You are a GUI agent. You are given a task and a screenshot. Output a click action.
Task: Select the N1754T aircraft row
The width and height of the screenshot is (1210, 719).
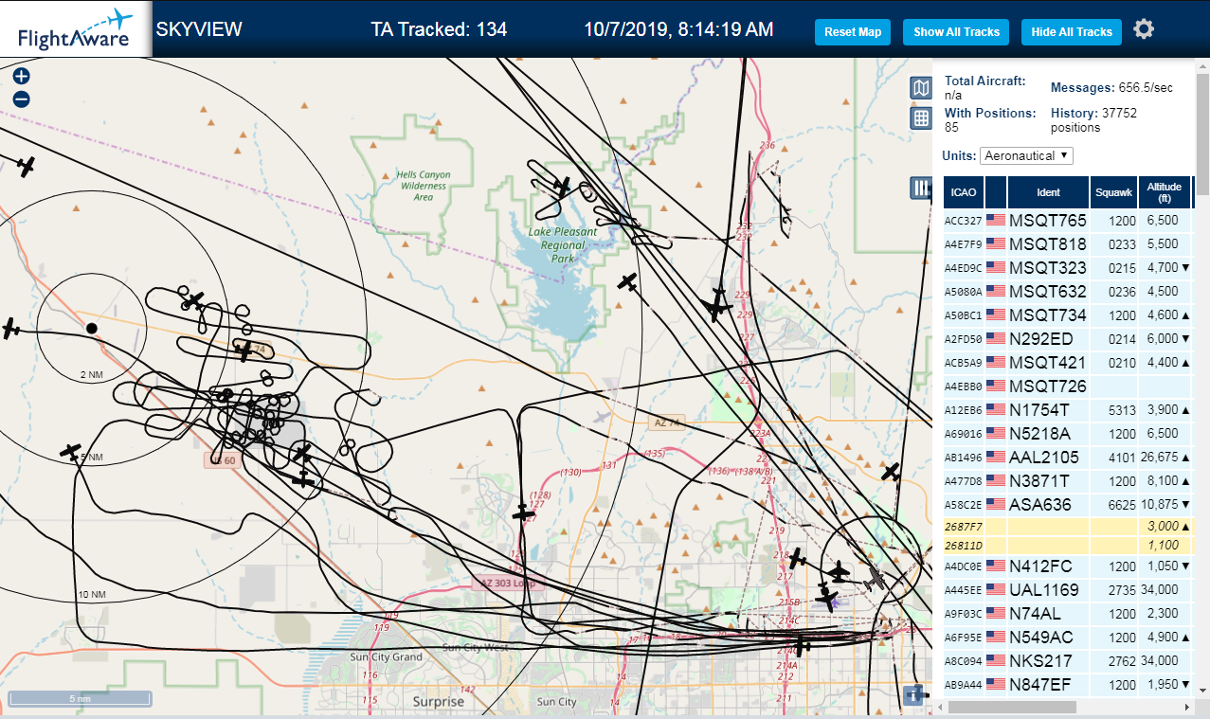[1067, 410]
